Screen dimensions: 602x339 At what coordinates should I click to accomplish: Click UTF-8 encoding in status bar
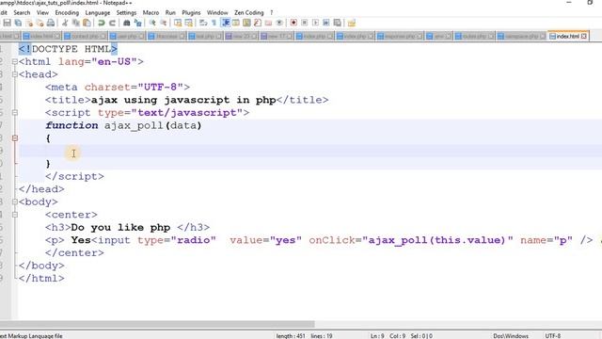(x=553, y=335)
